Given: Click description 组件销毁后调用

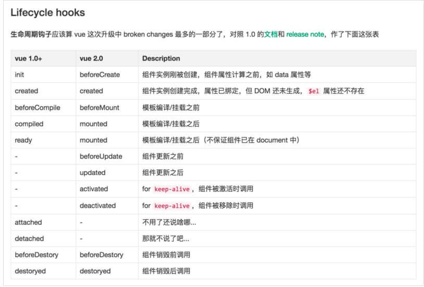Looking at the screenshot, I should pos(166,271).
